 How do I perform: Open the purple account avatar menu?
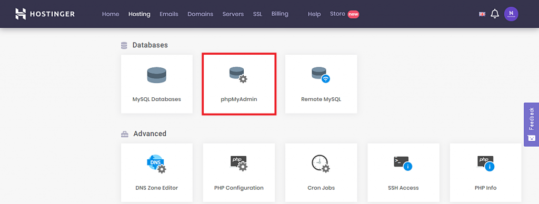[511, 14]
